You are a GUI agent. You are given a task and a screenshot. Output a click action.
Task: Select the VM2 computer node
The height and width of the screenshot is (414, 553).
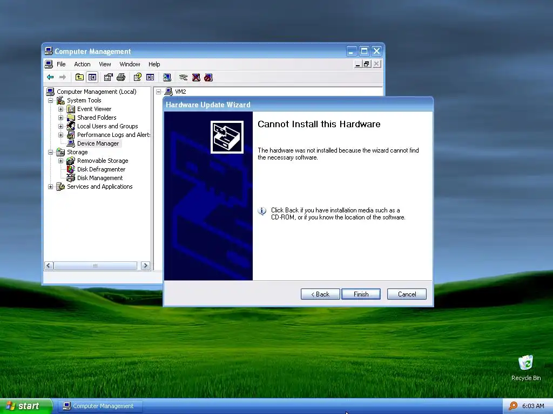pyautogui.click(x=180, y=92)
